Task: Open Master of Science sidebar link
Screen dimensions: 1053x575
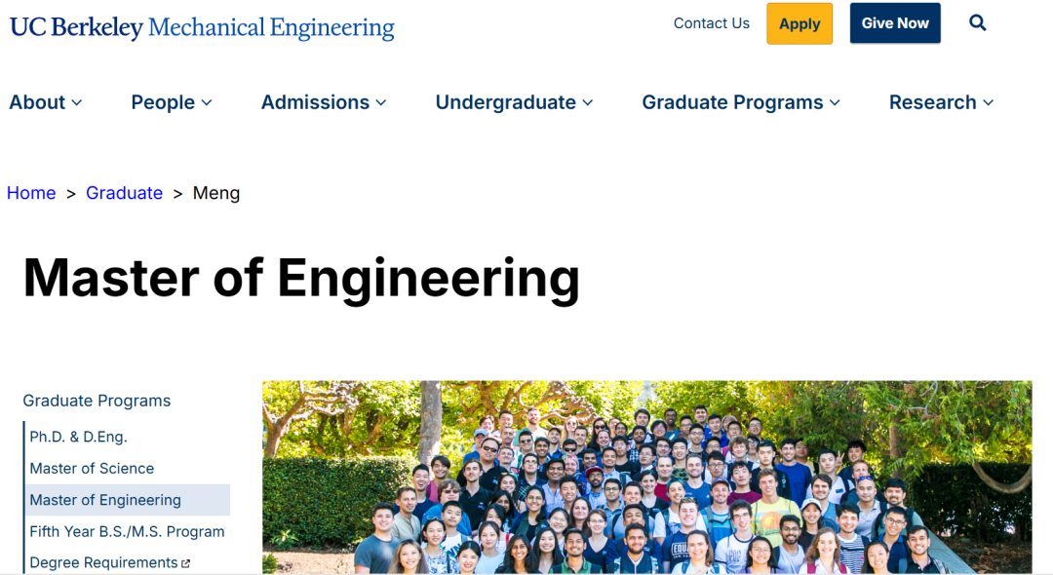Action: [92, 469]
